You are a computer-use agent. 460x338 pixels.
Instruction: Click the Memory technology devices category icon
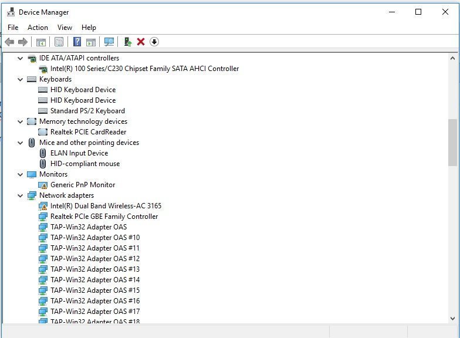[32, 121]
